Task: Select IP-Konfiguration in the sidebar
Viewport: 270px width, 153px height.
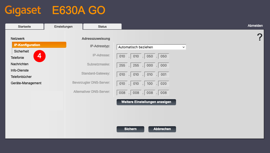Action: (x=39, y=45)
